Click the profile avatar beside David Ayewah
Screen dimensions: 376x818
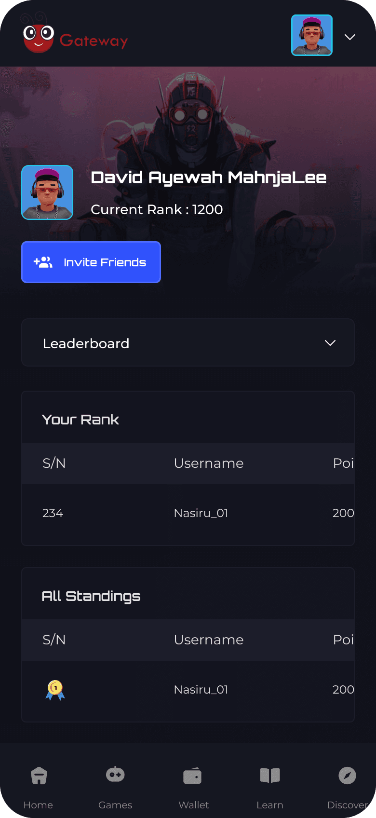[x=47, y=192]
